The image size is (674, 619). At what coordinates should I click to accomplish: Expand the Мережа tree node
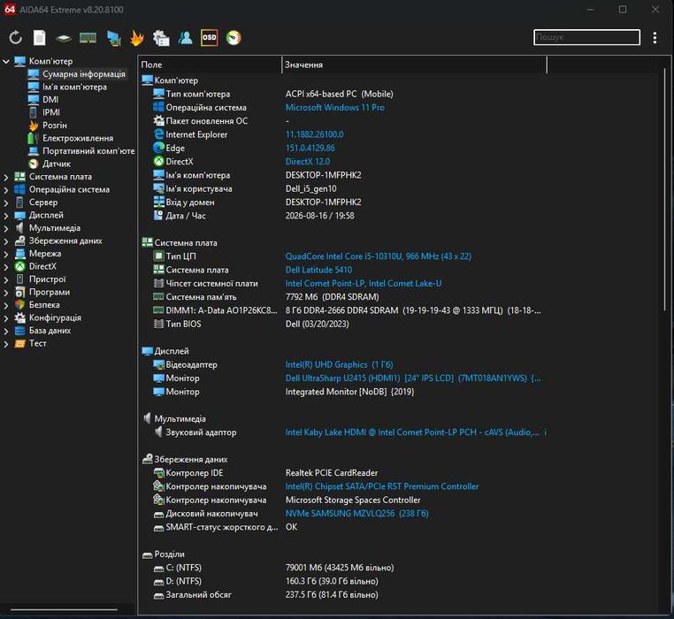click(x=6, y=254)
